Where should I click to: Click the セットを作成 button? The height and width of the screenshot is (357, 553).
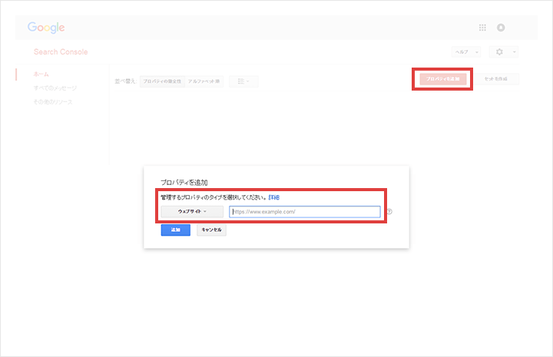(x=496, y=79)
